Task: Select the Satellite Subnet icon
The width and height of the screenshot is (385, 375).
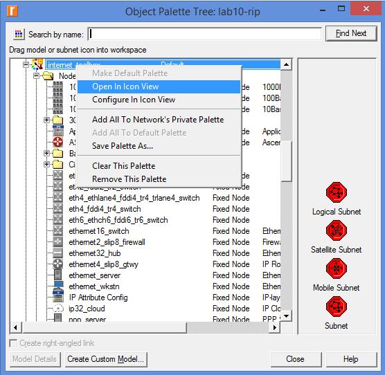Action: click(337, 230)
